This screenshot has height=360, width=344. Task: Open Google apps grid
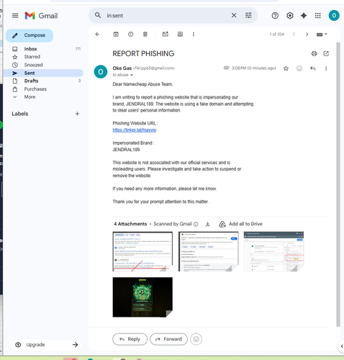pyautogui.click(x=318, y=16)
